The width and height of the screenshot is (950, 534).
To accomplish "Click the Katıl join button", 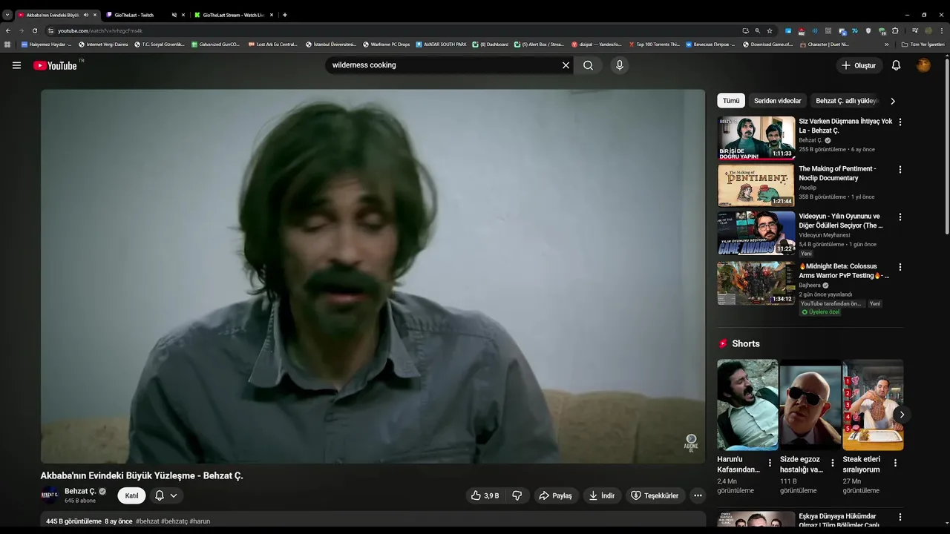I will (131, 495).
